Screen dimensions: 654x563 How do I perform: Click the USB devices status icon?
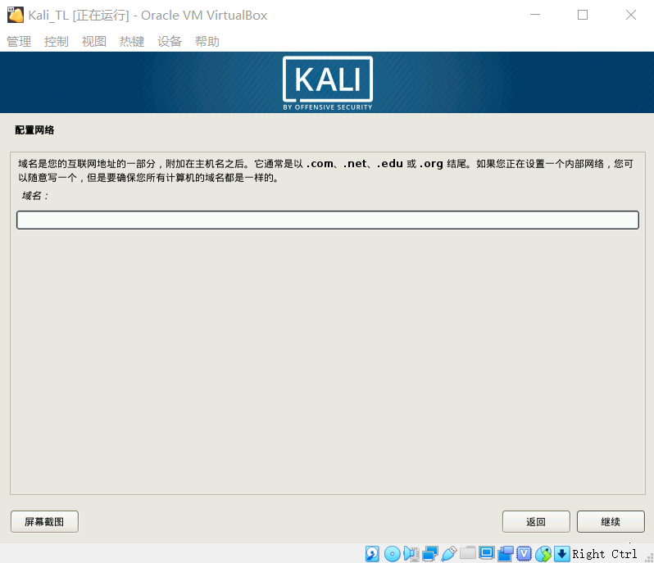[449, 554]
